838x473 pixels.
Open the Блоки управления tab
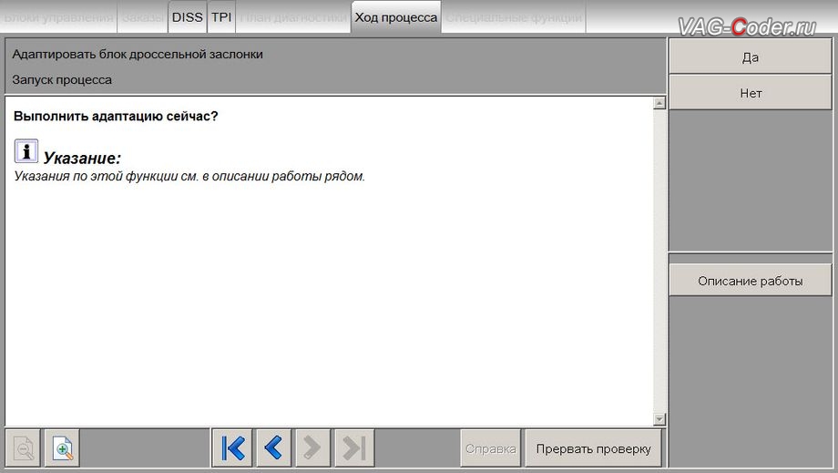(x=59, y=17)
